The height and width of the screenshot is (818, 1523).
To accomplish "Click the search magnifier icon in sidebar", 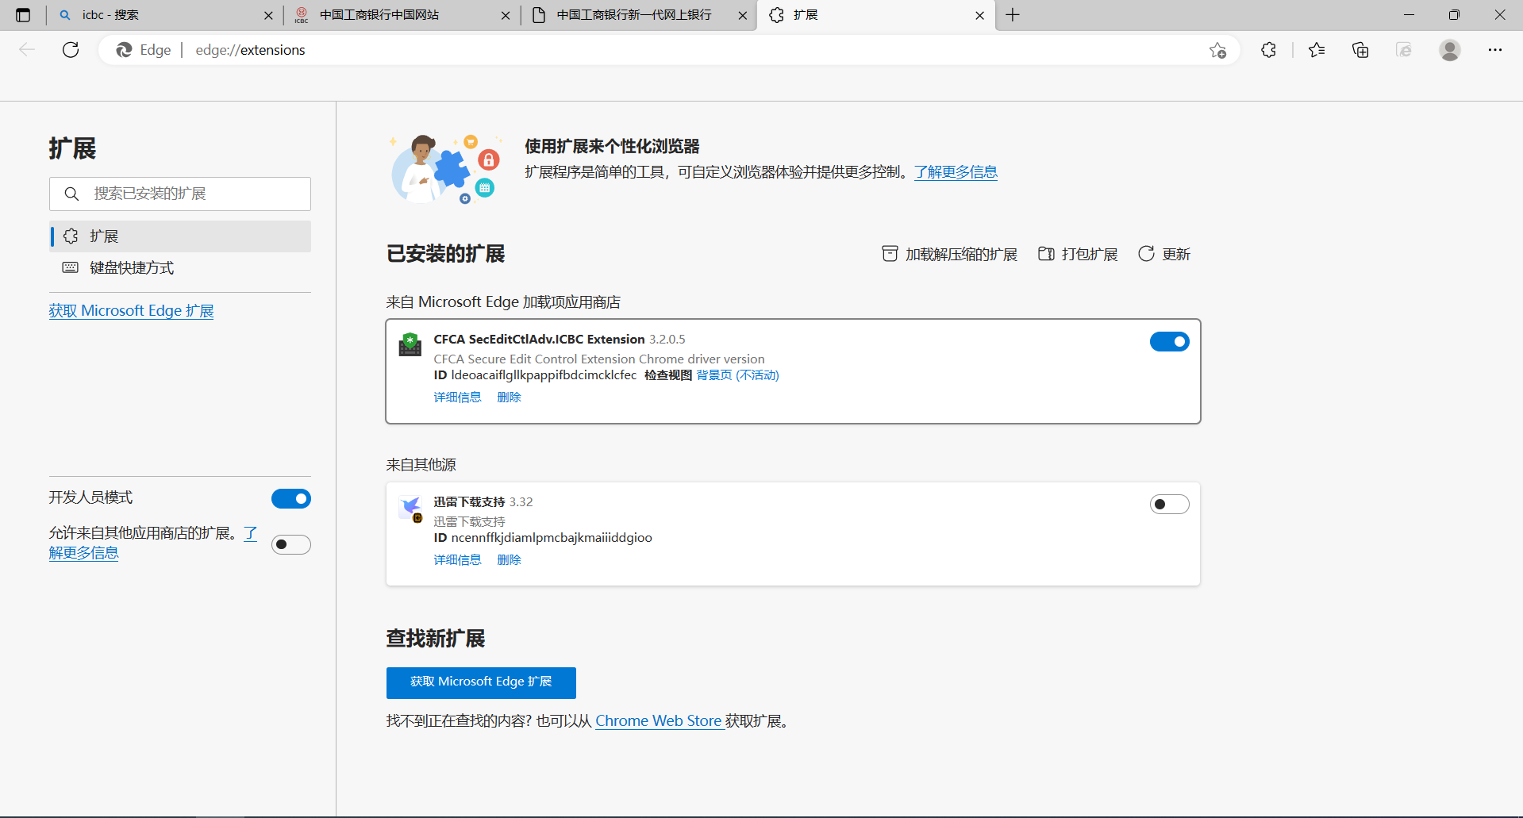I will pos(71,194).
